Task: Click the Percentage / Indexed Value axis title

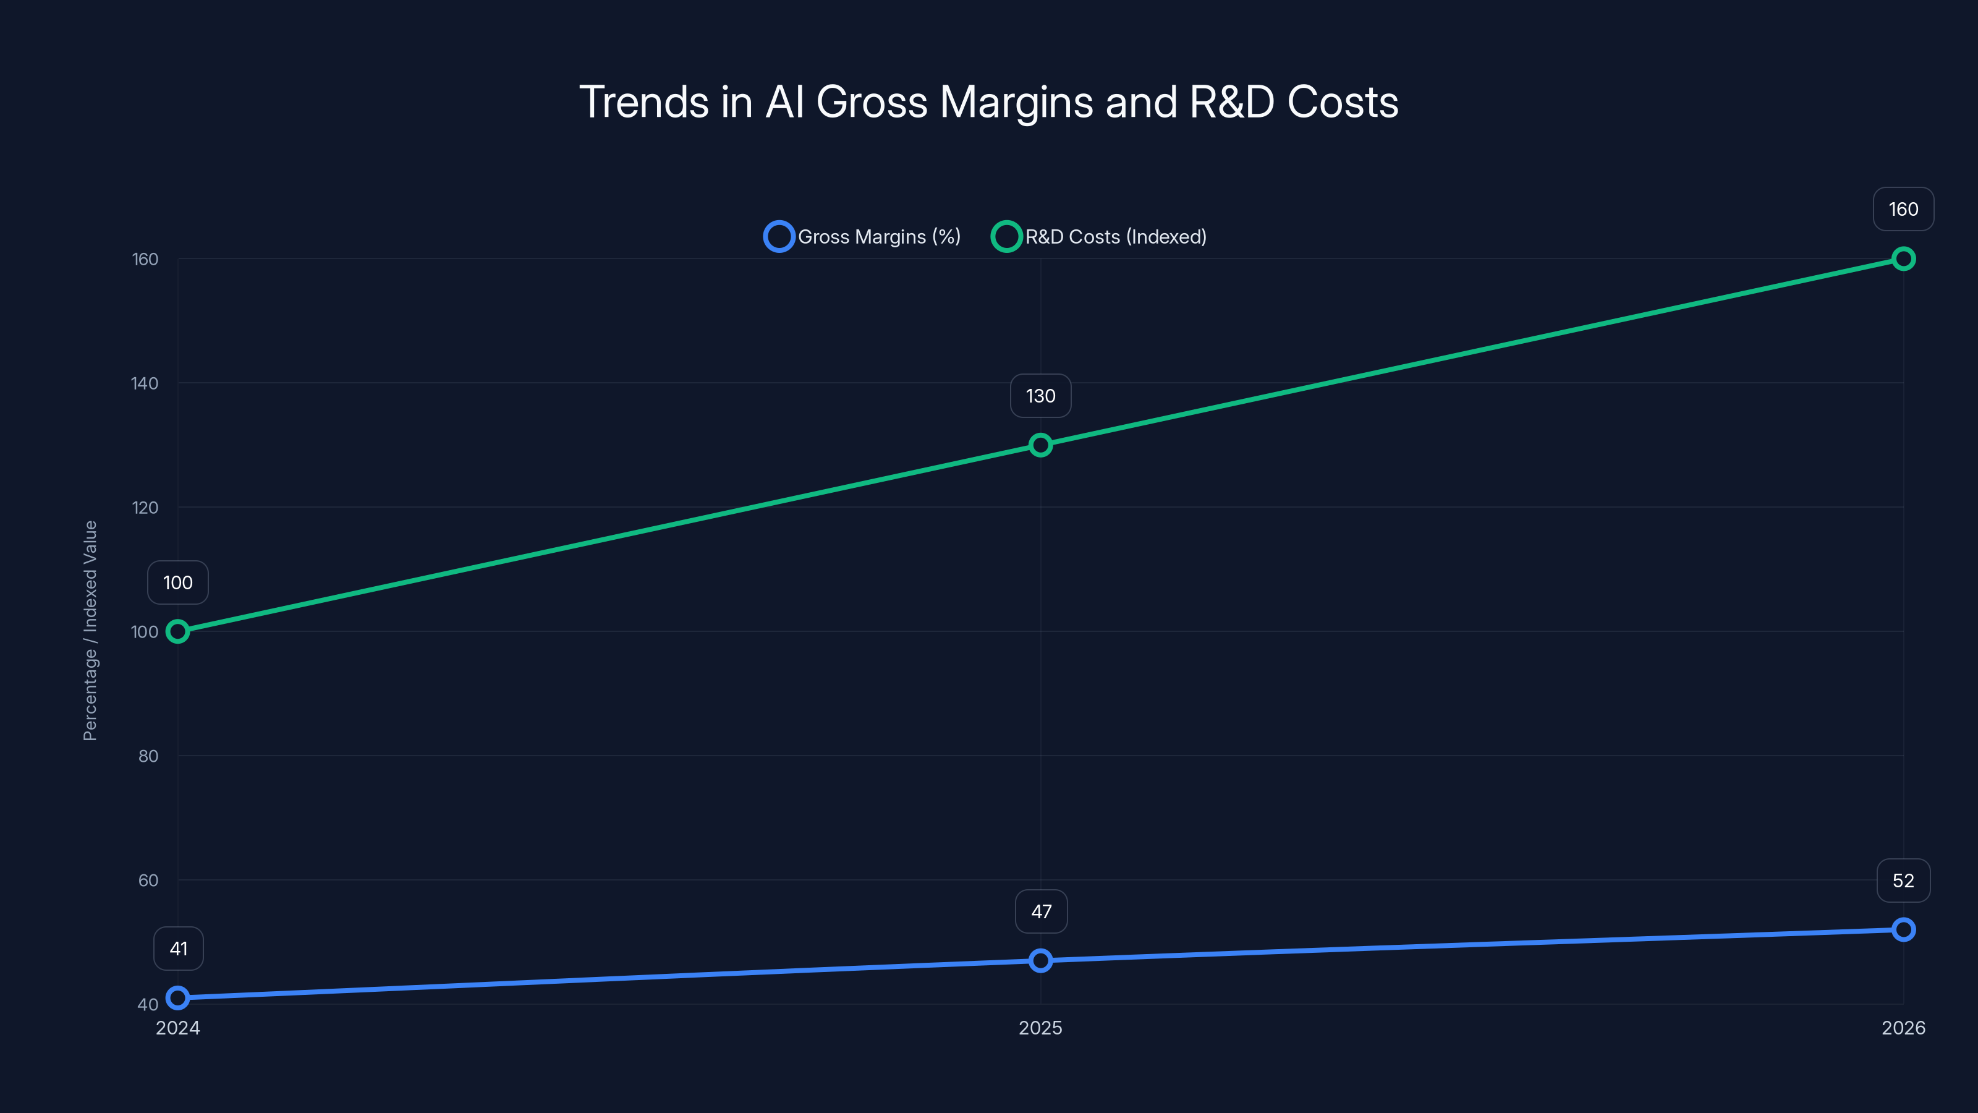Action: (x=90, y=630)
